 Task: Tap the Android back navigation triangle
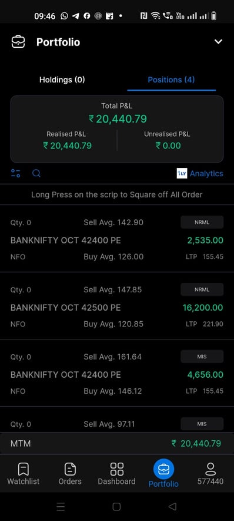[172, 506]
